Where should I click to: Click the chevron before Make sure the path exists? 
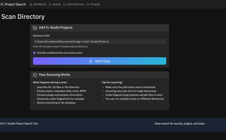coord(103,87)
